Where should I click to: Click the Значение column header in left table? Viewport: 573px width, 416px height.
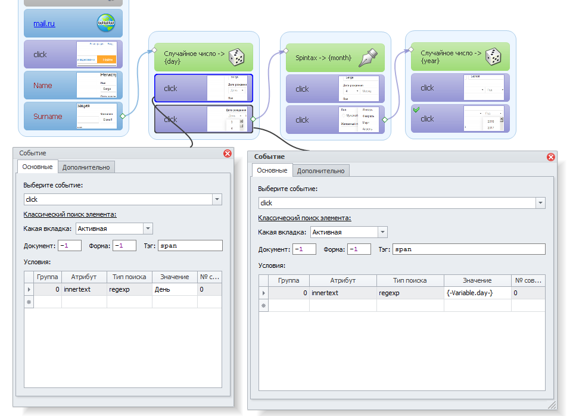(175, 277)
